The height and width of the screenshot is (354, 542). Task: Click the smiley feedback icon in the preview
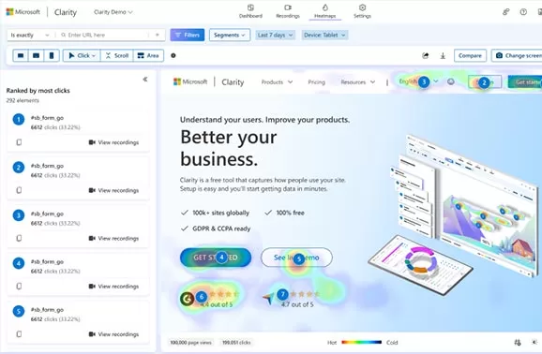point(450,81)
